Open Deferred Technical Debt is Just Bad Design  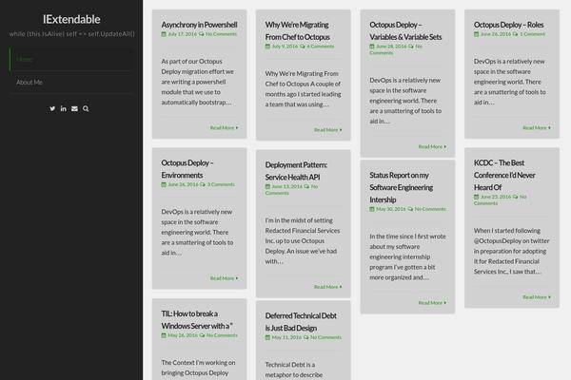[x=301, y=322]
